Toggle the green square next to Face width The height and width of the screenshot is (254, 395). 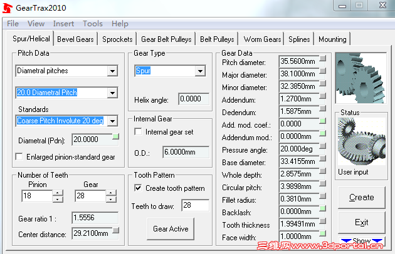[323, 233]
